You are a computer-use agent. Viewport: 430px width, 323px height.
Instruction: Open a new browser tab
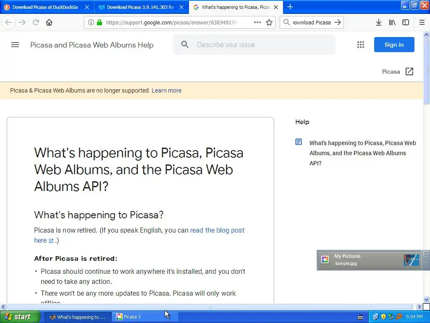[290, 7]
